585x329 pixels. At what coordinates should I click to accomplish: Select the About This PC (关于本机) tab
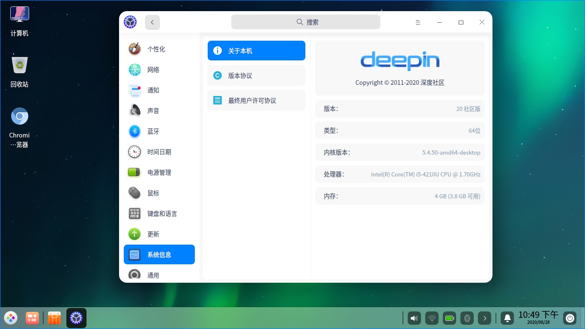(x=256, y=51)
